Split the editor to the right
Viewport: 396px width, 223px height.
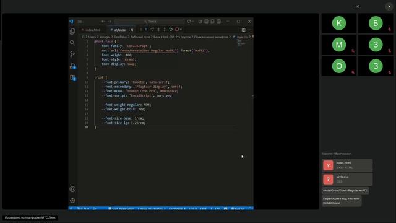click(x=243, y=30)
